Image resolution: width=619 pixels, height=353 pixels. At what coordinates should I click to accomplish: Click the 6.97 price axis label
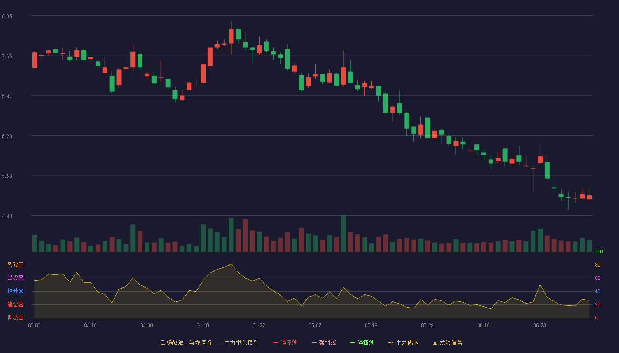(x=7, y=96)
